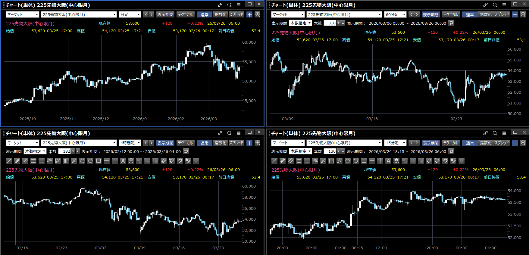Click テクニカル button in the daily chart
The height and width of the screenshot is (255, 529).
[185, 14]
